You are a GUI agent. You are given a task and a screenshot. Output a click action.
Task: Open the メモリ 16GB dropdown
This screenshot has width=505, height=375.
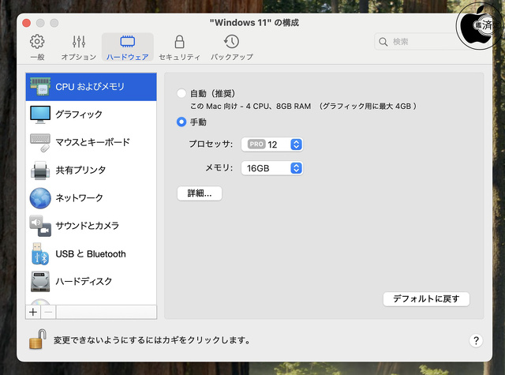tap(272, 168)
